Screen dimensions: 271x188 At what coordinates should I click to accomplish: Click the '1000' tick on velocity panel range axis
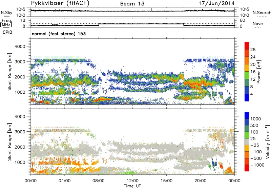click(x=21, y=162)
